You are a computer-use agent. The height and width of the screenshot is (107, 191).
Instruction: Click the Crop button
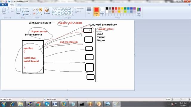coord(25,9)
